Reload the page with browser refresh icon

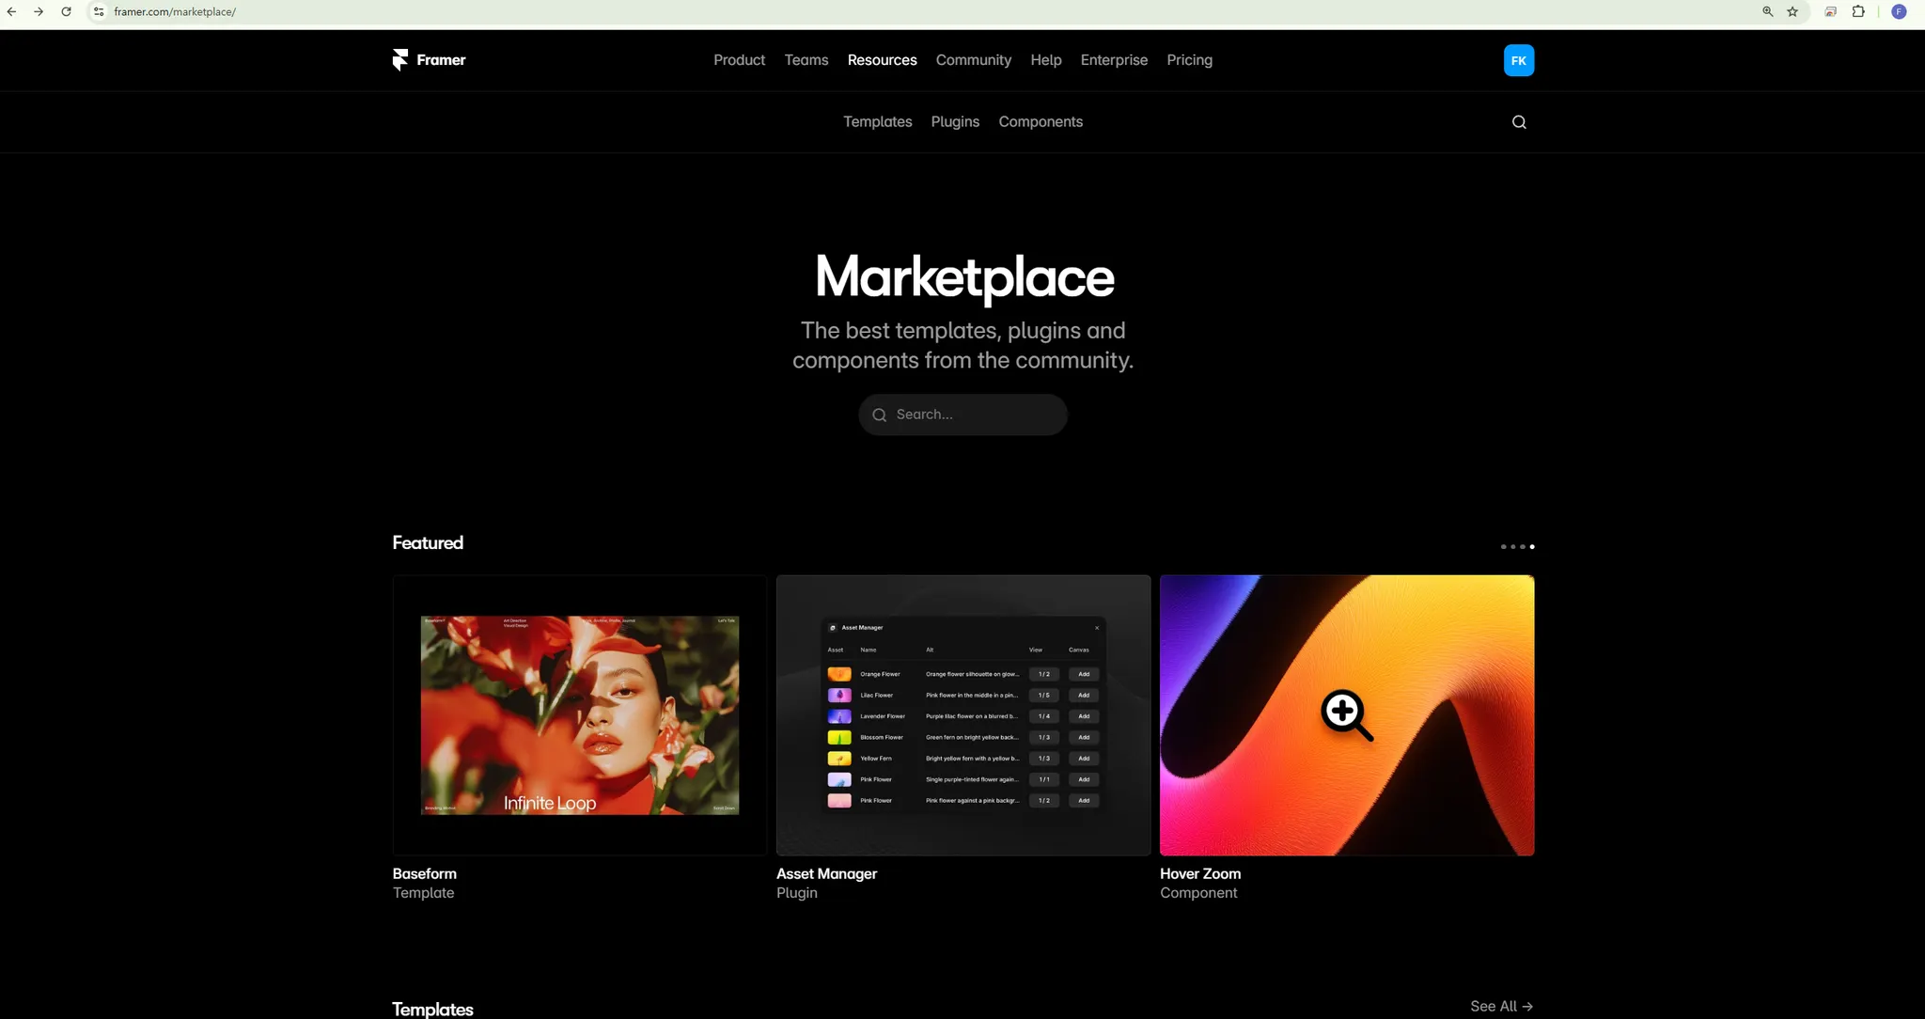(x=66, y=11)
